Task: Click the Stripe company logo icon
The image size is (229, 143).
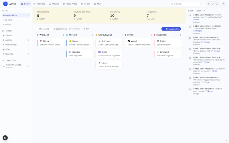Action: tap(99, 52)
